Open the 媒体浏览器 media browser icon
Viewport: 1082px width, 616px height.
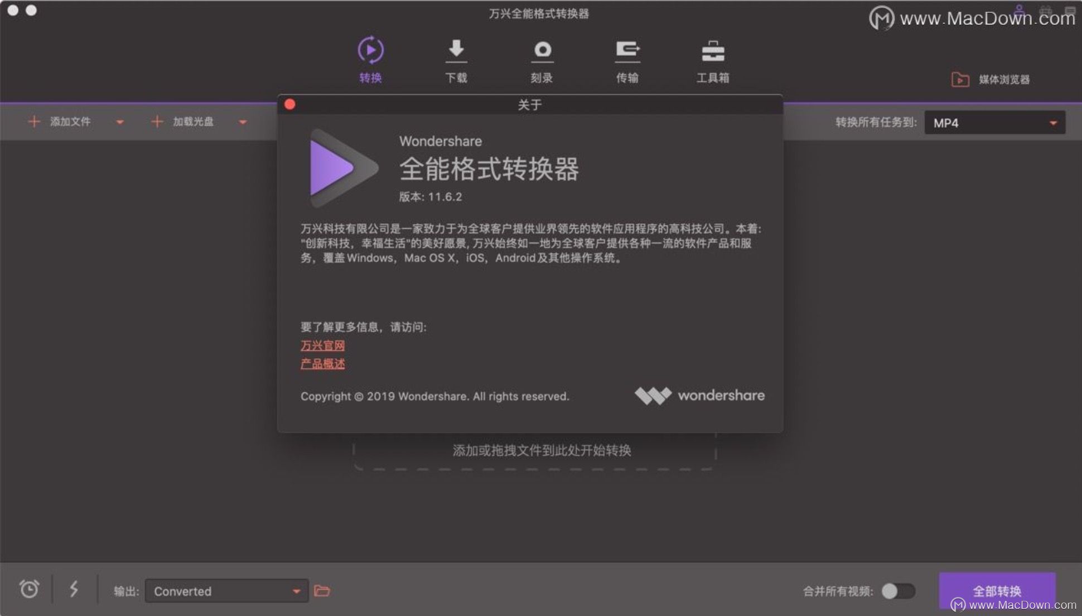click(959, 79)
